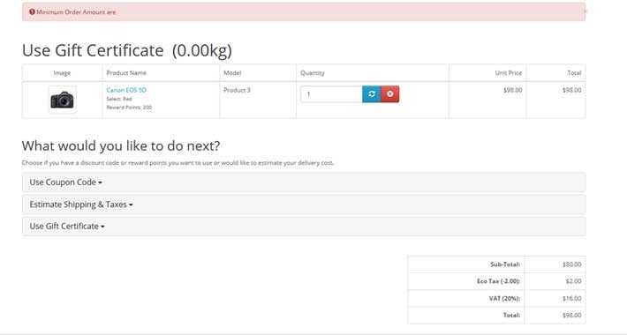This screenshot has height=335, width=627.
Task: Remove Canon EOS 5D with red delete icon
Action: click(x=389, y=94)
